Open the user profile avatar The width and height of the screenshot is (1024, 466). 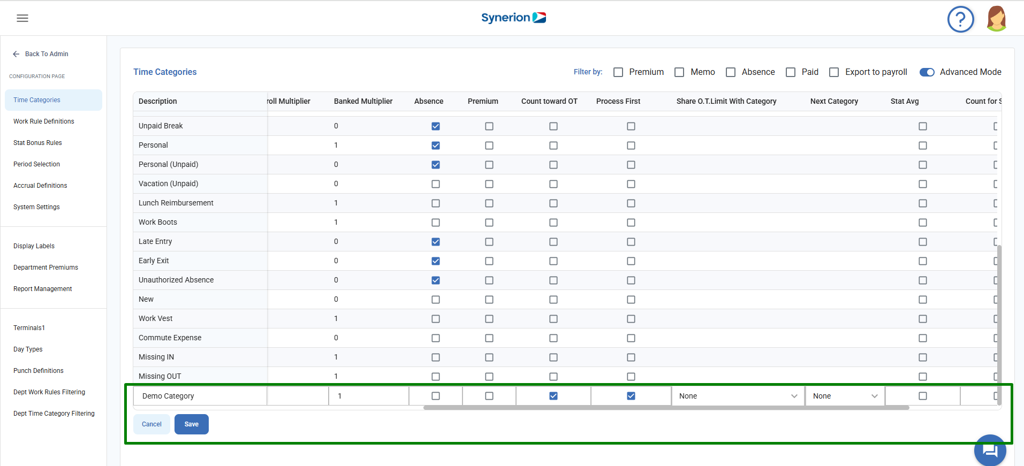click(x=996, y=19)
